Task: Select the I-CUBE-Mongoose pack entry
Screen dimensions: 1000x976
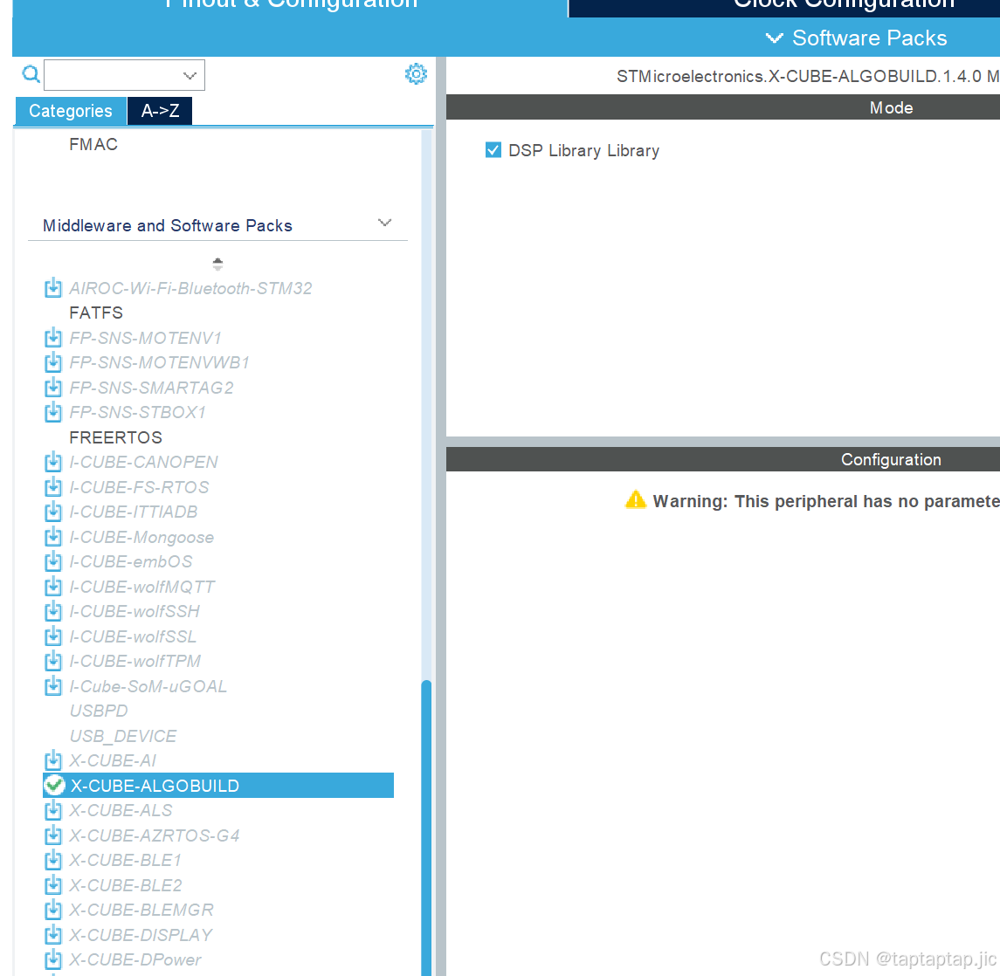Action: (x=141, y=537)
